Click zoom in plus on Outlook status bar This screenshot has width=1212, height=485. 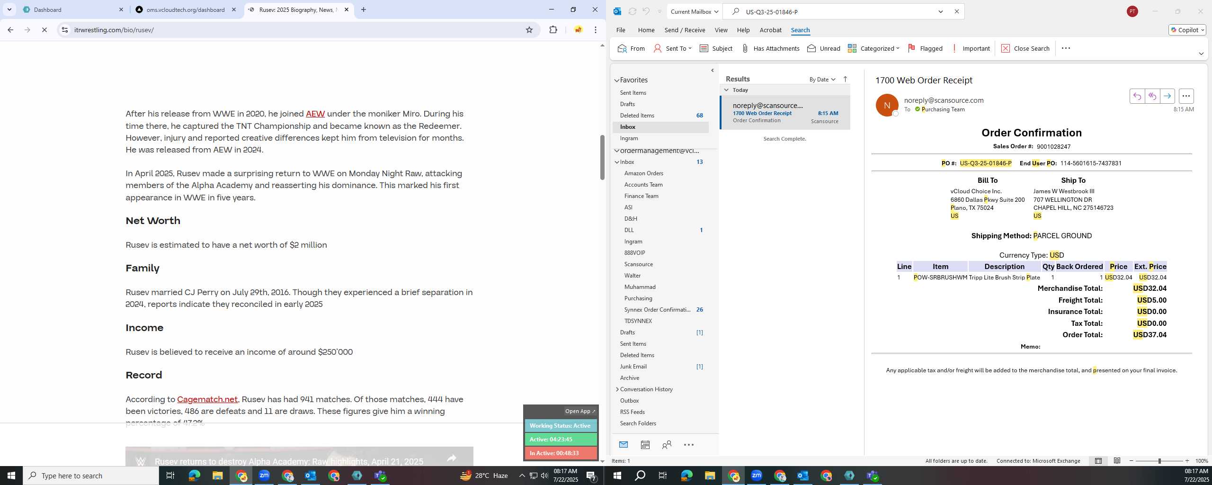coord(1187,461)
